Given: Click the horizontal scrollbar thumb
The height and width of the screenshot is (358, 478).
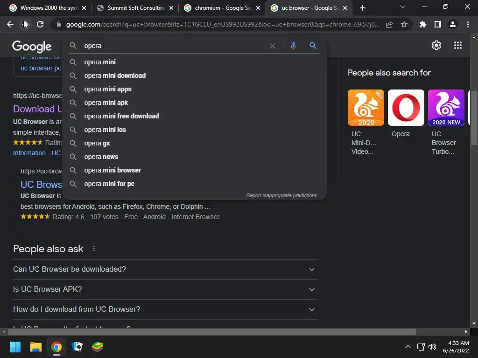Looking at the screenshot, I should click(211, 331).
